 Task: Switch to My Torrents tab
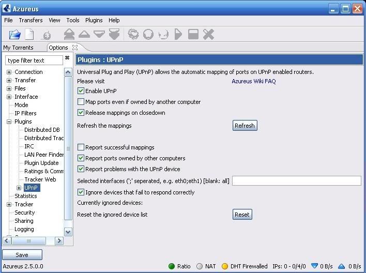click(18, 48)
